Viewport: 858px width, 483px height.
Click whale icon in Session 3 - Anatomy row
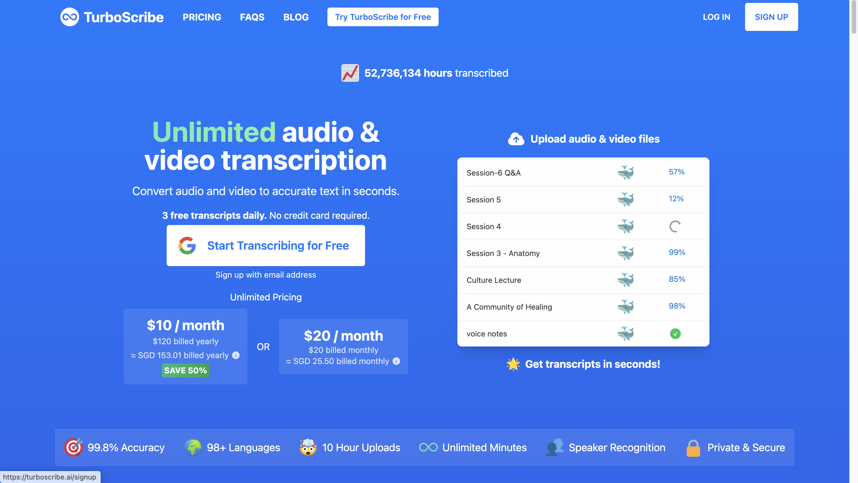[625, 253]
